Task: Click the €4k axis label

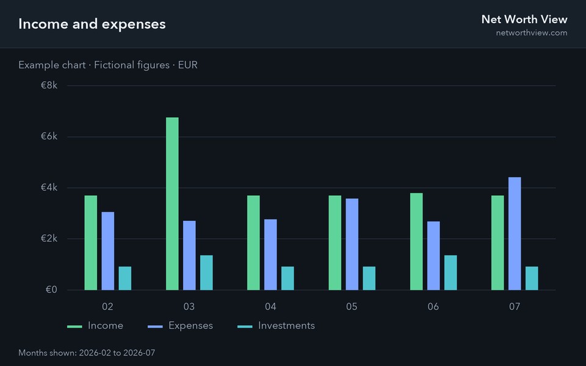Action: pyautogui.click(x=49, y=187)
